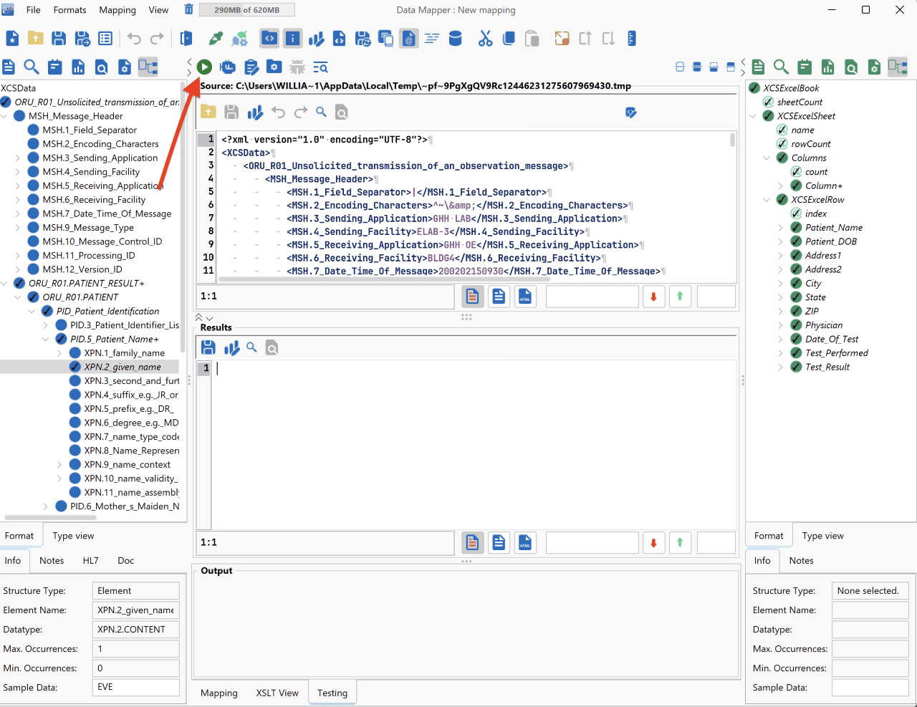The image size is (917, 707).
Task: Click the green up arrow under Results pane
Action: click(680, 542)
